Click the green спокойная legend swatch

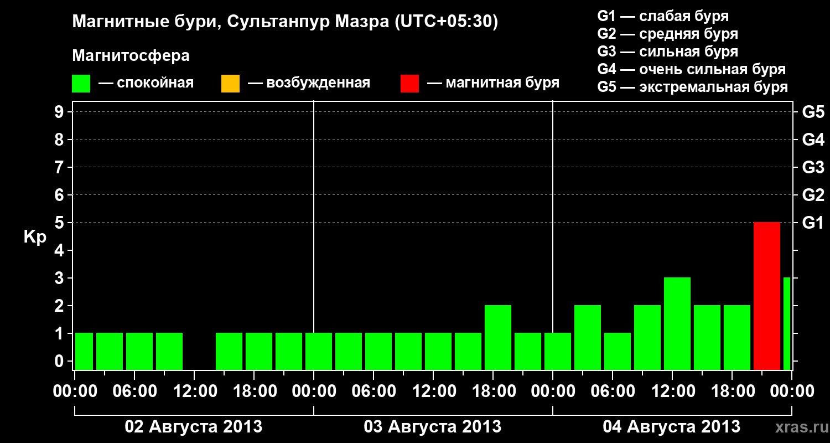click(x=81, y=83)
